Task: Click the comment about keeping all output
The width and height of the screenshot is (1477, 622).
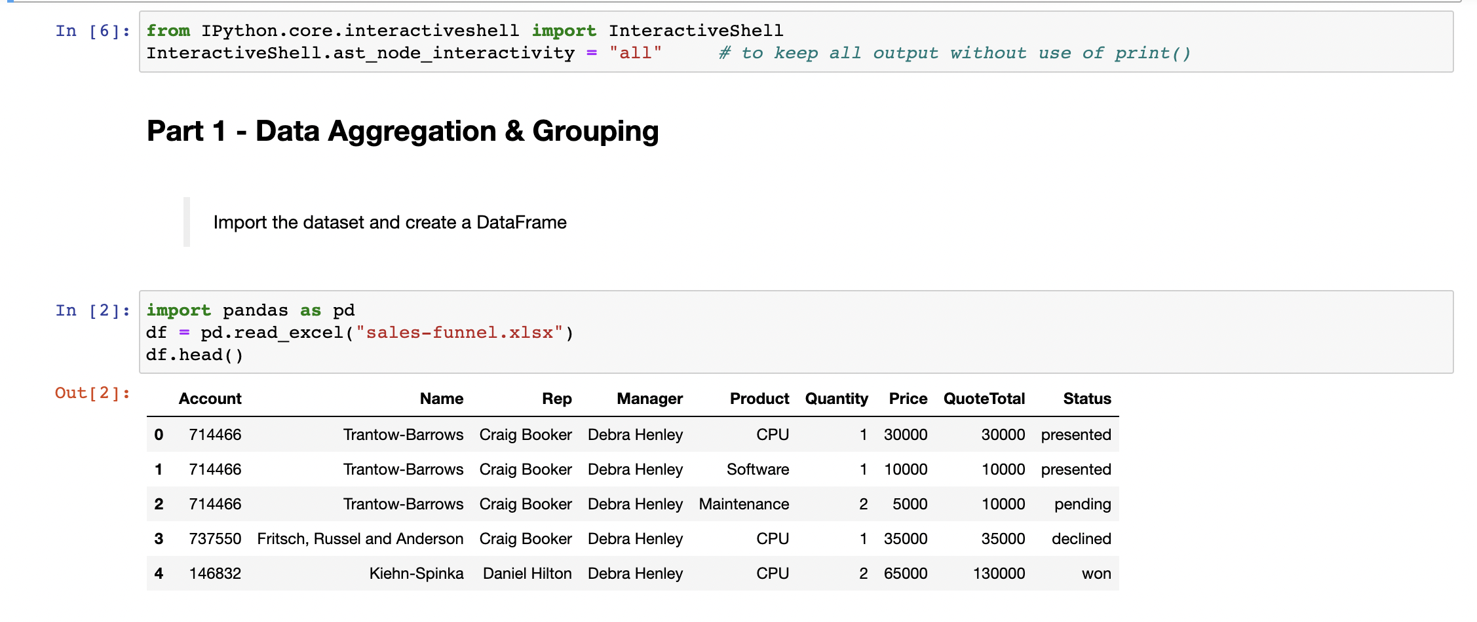Action: coord(954,53)
